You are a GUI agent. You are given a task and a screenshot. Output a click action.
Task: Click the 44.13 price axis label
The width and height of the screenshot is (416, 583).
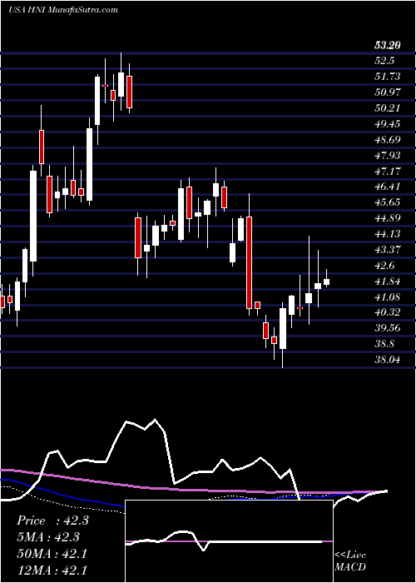click(x=388, y=234)
